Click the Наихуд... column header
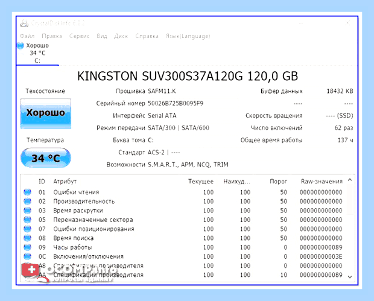The height and width of the screenshot is (301, 374). [x=236, y=182]
